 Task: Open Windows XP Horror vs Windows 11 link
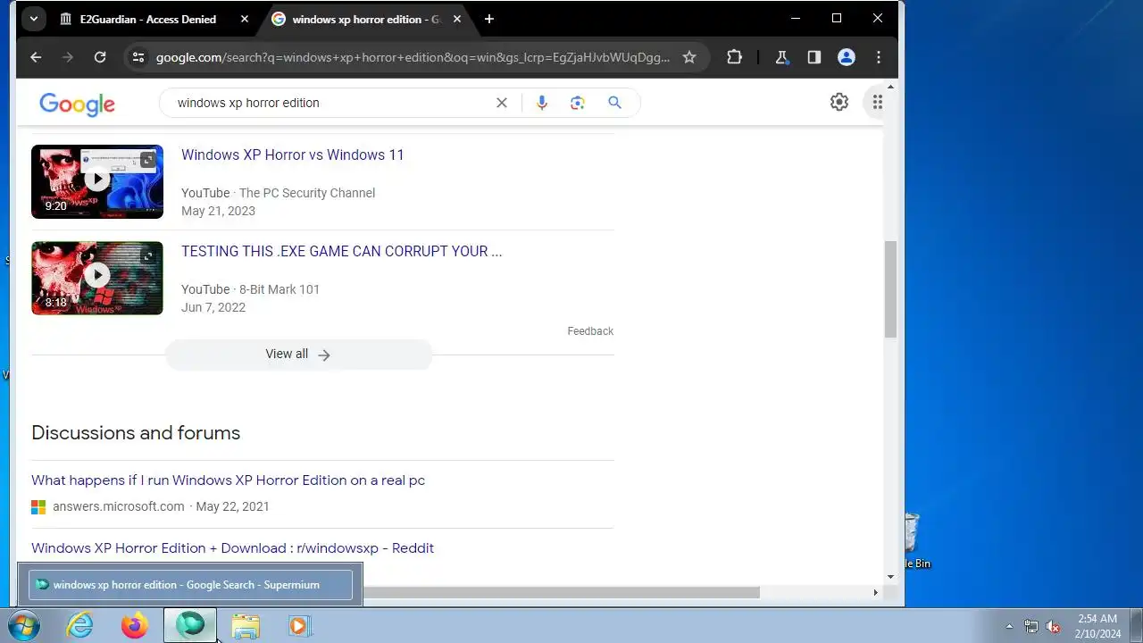point(293,154)
